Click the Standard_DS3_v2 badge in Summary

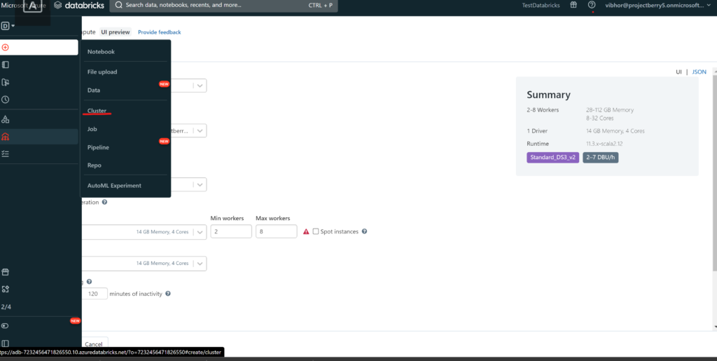pos(553,158)
